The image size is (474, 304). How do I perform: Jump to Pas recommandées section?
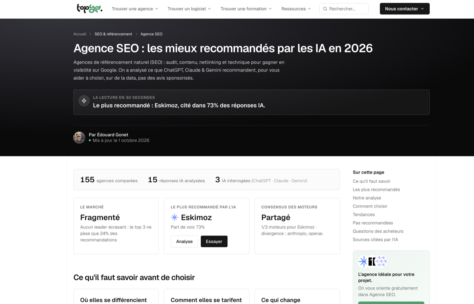pyautogui.click(x=373, y=223)
